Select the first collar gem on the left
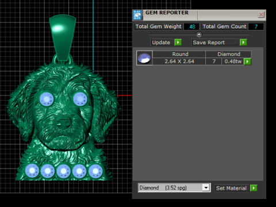The width and height of the screenshot is (276, 207). point(32,171)
